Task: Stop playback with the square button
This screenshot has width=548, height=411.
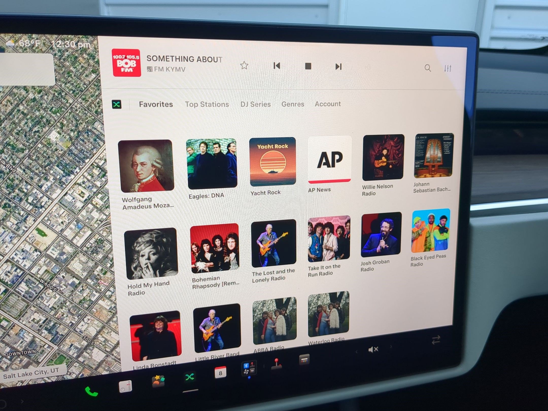Action: pos(308,66)
